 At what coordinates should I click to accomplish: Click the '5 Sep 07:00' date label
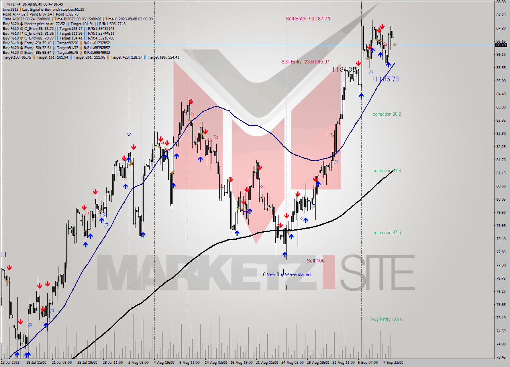(x=368, y=363)
